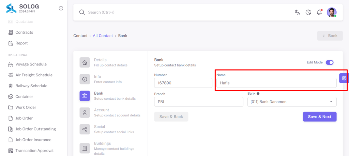
Task: Click the Bank info tooltip icon
Action: (x=258, y=94)
